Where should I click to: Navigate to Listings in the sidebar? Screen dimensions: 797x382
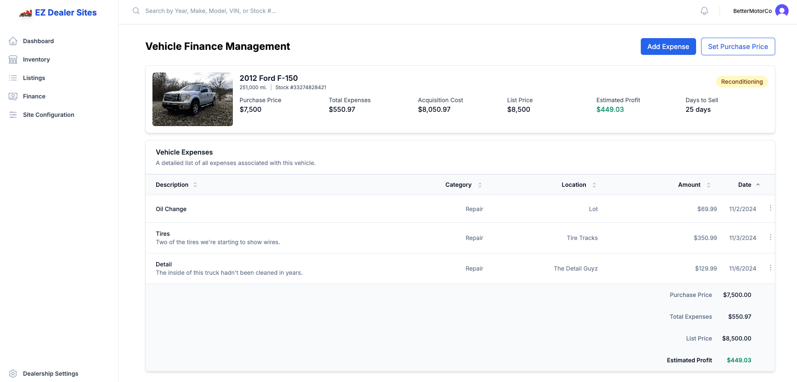tap(34, 77)
